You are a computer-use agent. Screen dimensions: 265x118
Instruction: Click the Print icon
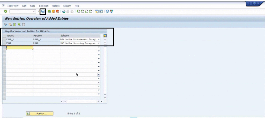click(64, 11)
